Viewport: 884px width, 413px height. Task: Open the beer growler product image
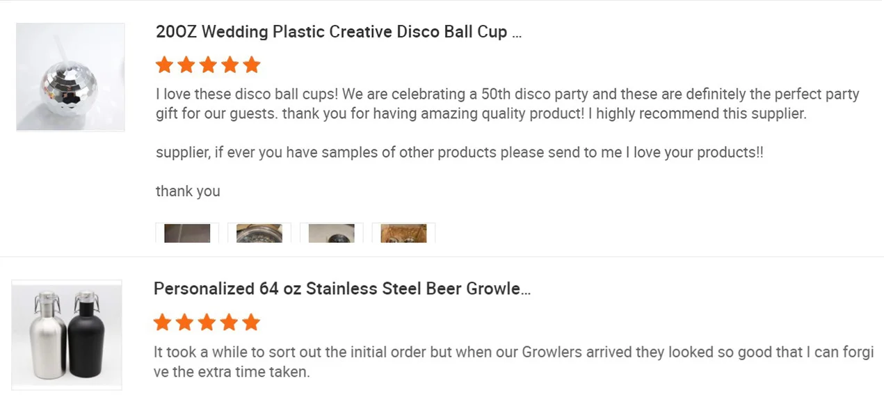click(67, 334)
